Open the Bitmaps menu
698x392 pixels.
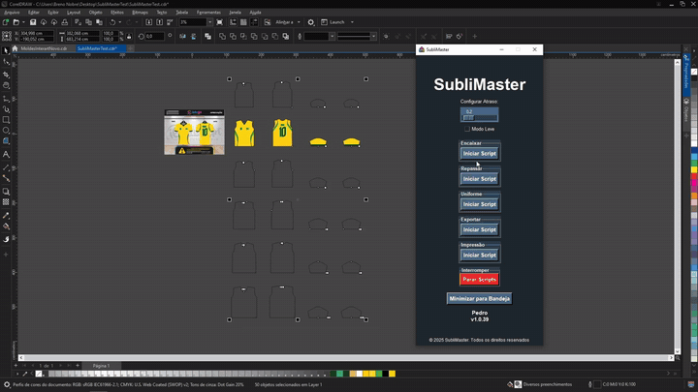click(140, 13)
